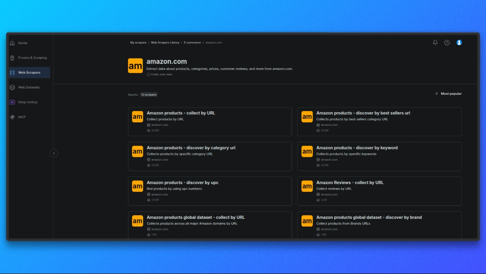Open the user account avatar
The width and height of the screenshot is (486, 274).
(x=459, y=43)
